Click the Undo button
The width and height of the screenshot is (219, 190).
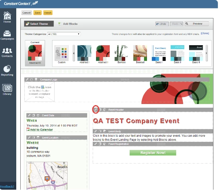[x=162, y=24]
